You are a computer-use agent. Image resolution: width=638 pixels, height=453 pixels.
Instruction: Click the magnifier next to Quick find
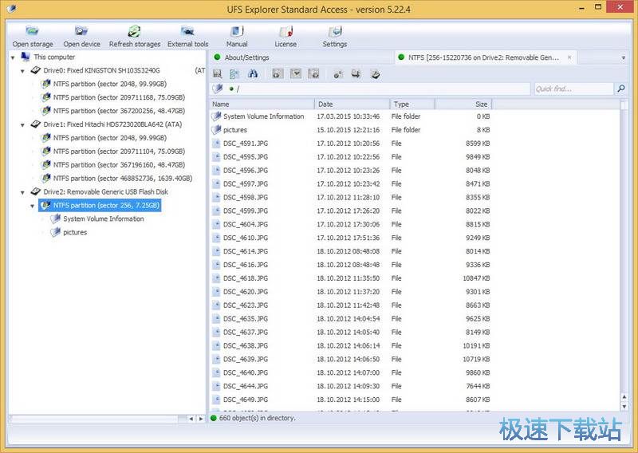[x=621, y=89]
